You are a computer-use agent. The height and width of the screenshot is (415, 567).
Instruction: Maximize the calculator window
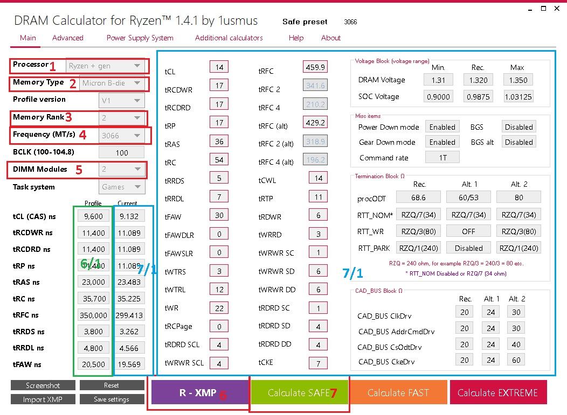pyautogui.click(x=543, y=8)
